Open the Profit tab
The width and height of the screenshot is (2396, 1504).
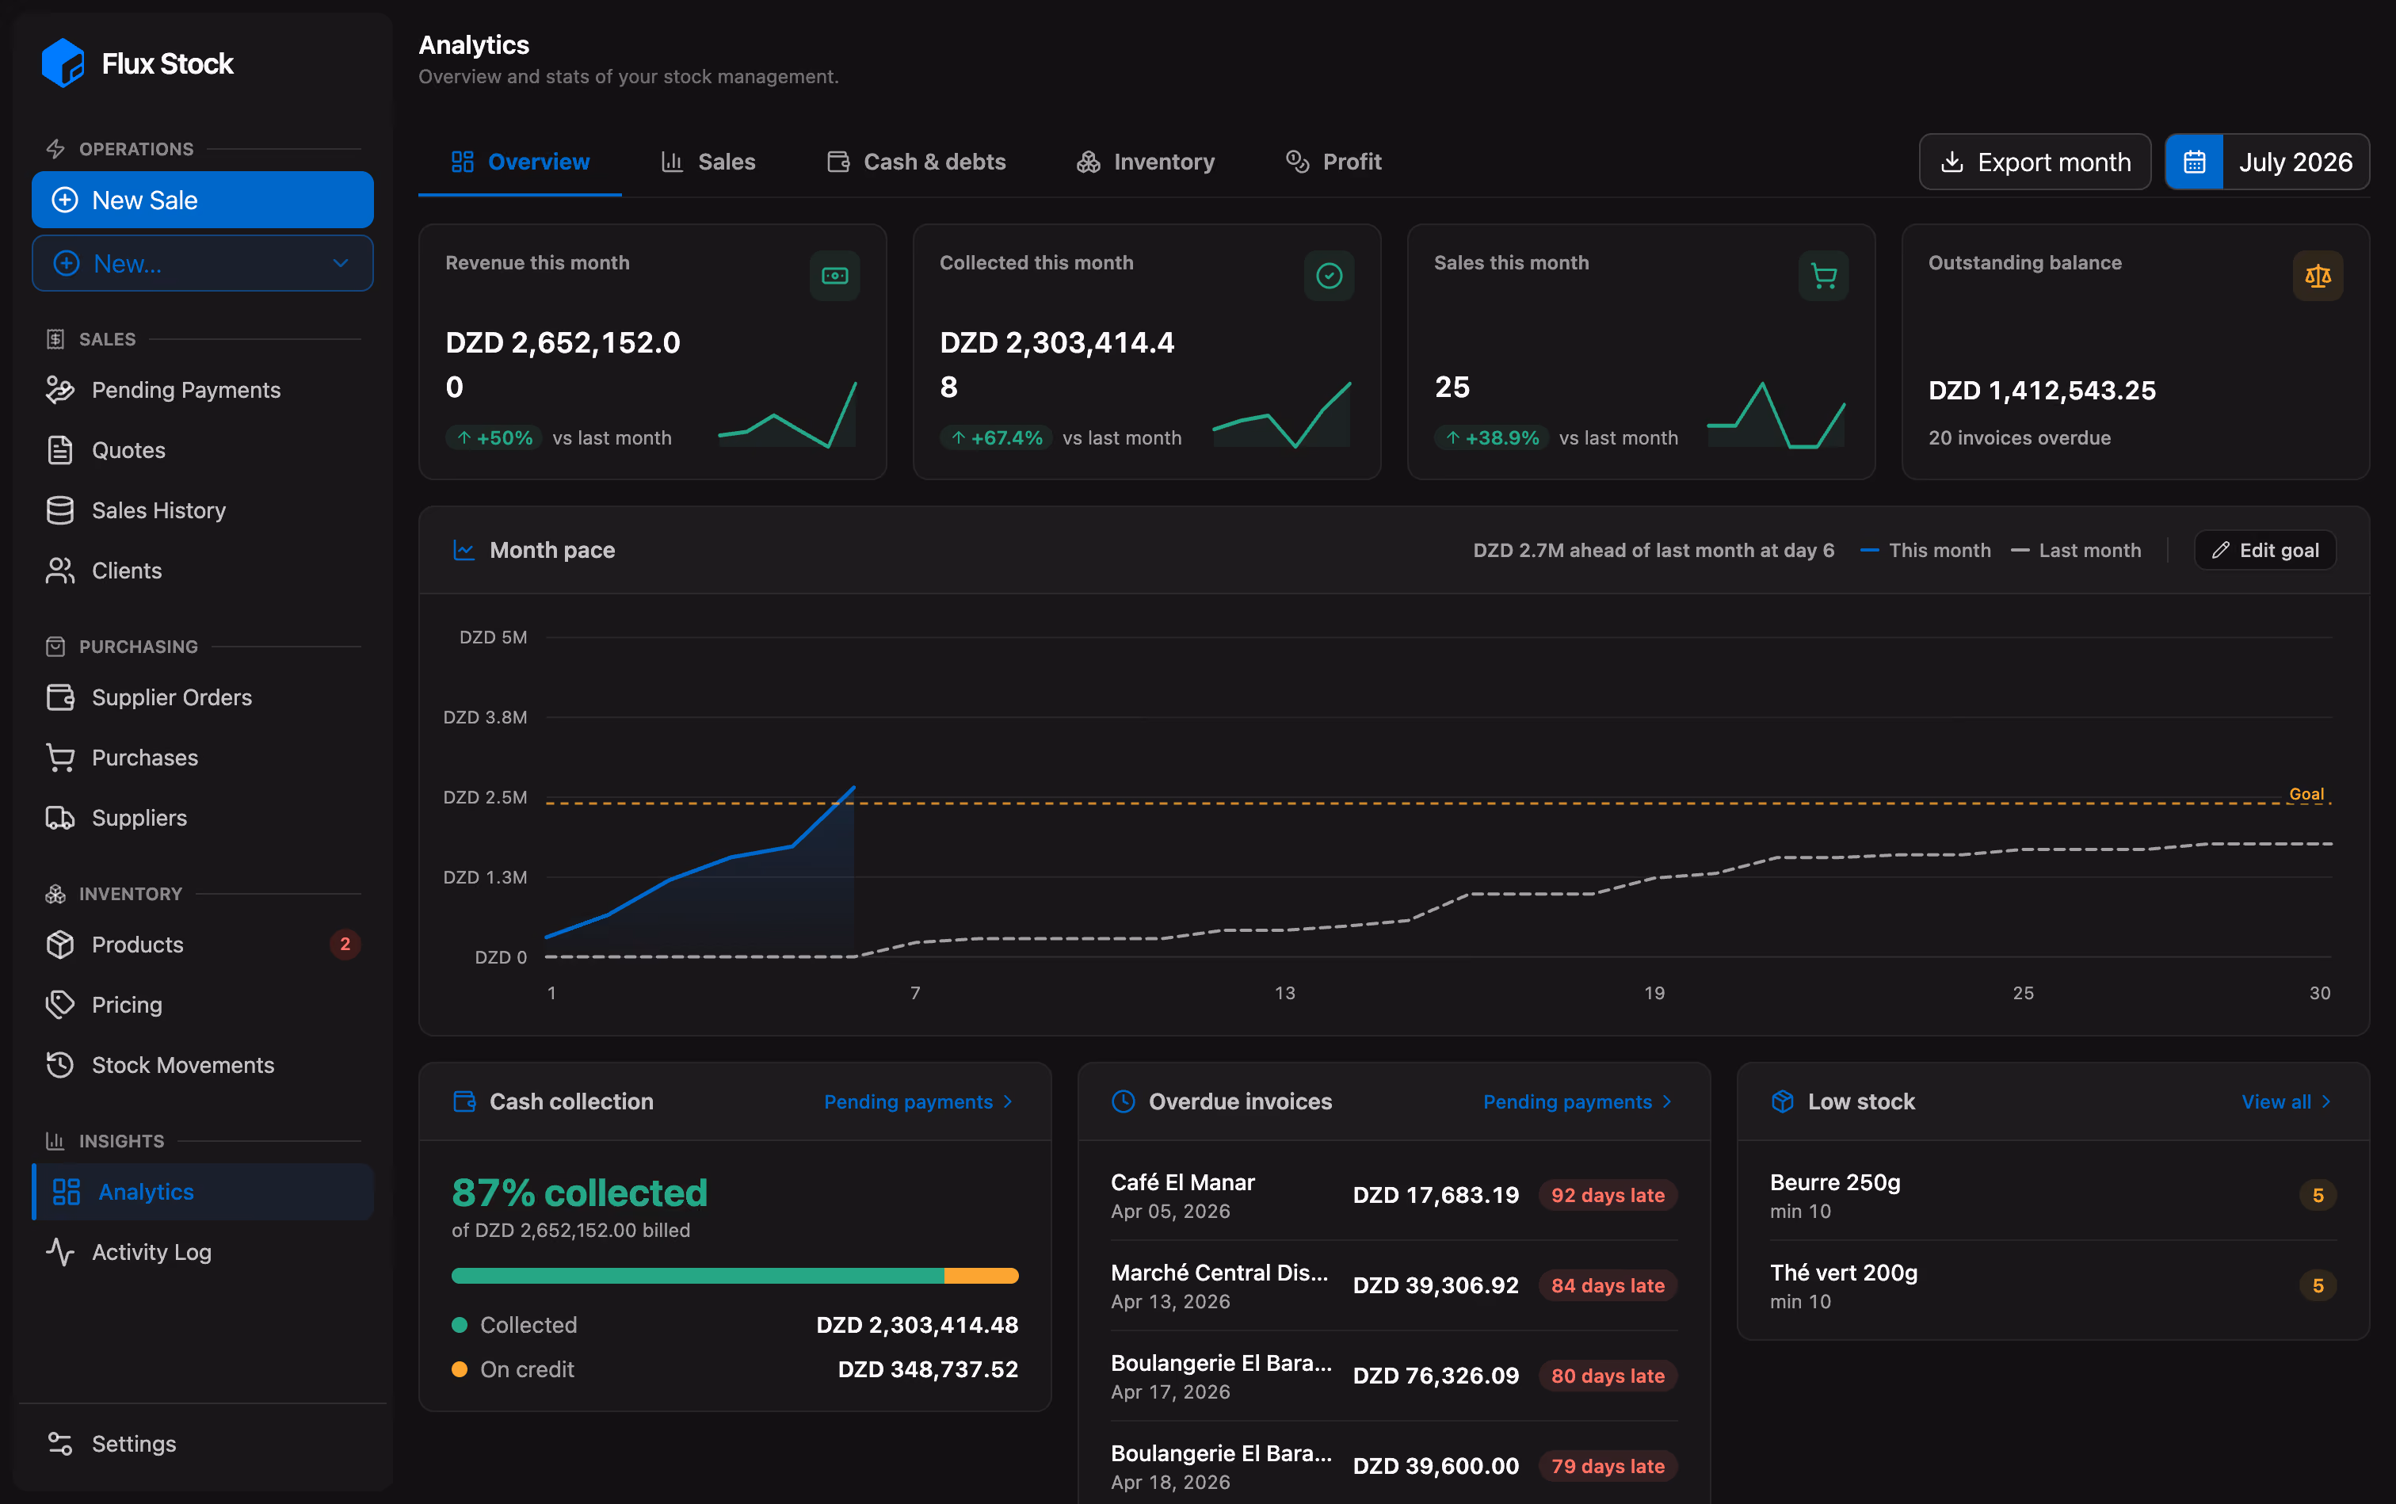pos(1333,161)
